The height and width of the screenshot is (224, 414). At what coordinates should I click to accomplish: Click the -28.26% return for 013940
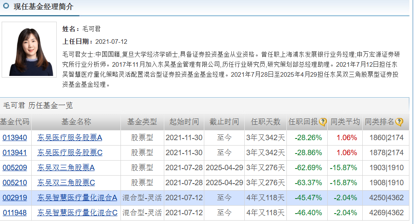309,138
